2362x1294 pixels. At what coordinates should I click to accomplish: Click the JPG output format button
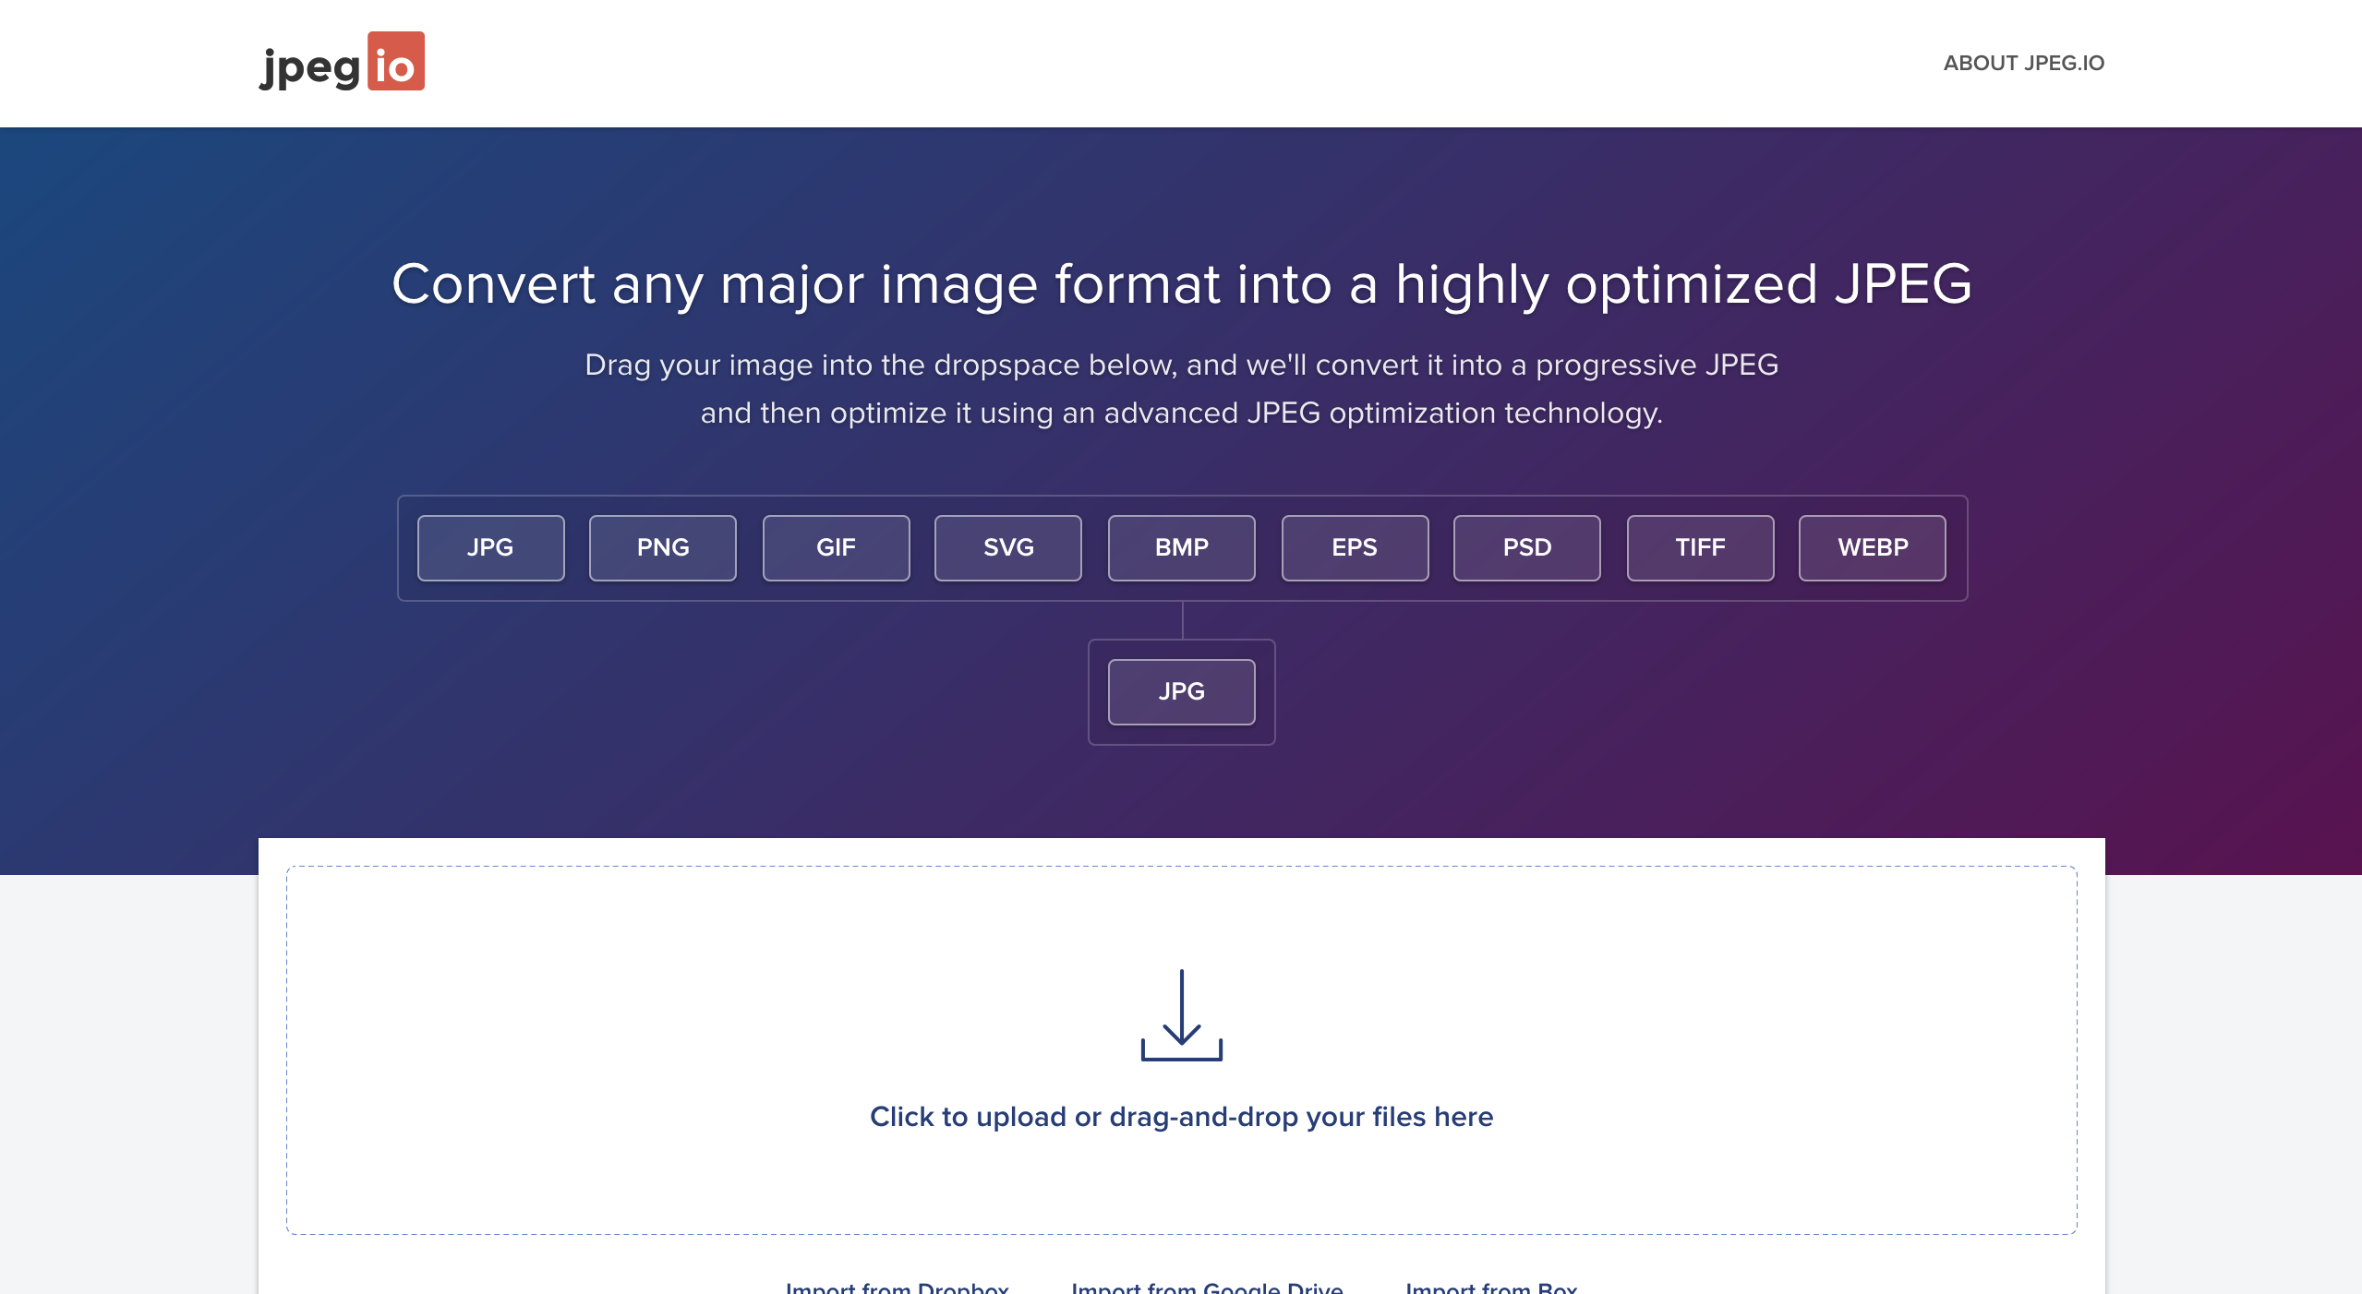(1181, 691)
